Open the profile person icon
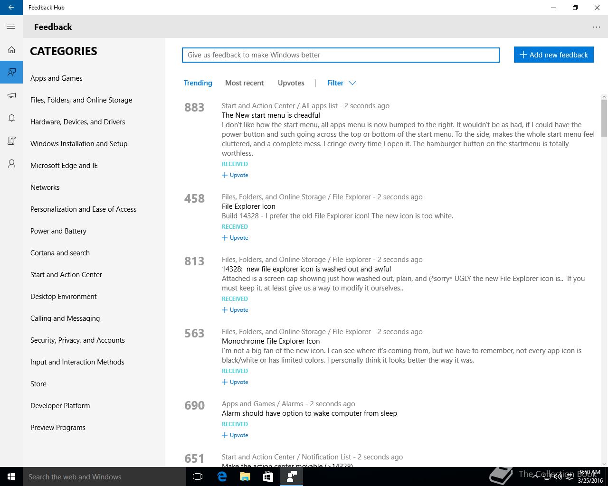This screenshot has width=608, height=486. 11,164
